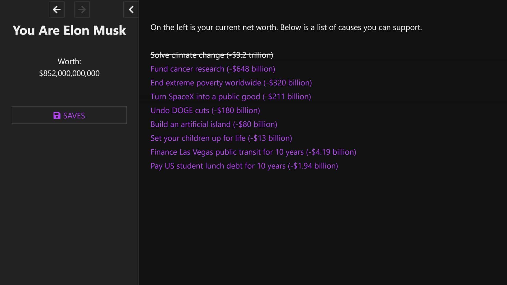The height and width of the screenshot is (285, 507).
Task: Pick Turn SpaceX into a public good
Action: [231, 97]
